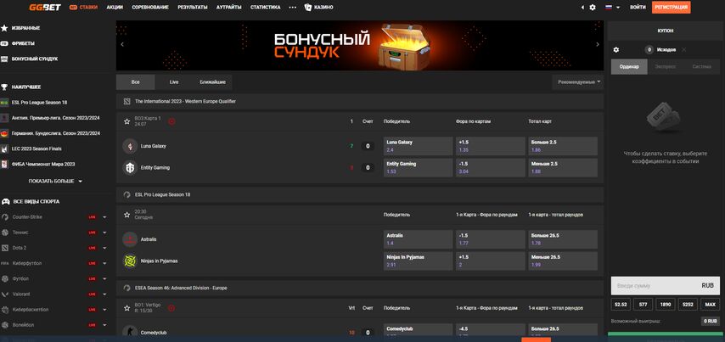Open the Результаты menu item
The height and width of the screenshot is (342, 725).
click(x=193, y=8)
